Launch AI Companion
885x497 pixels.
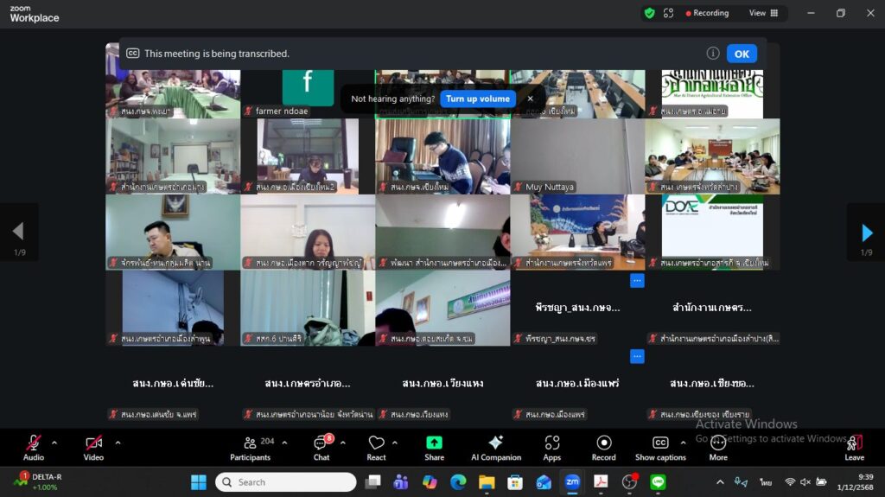pyautogui.click(x=495, y=446)
